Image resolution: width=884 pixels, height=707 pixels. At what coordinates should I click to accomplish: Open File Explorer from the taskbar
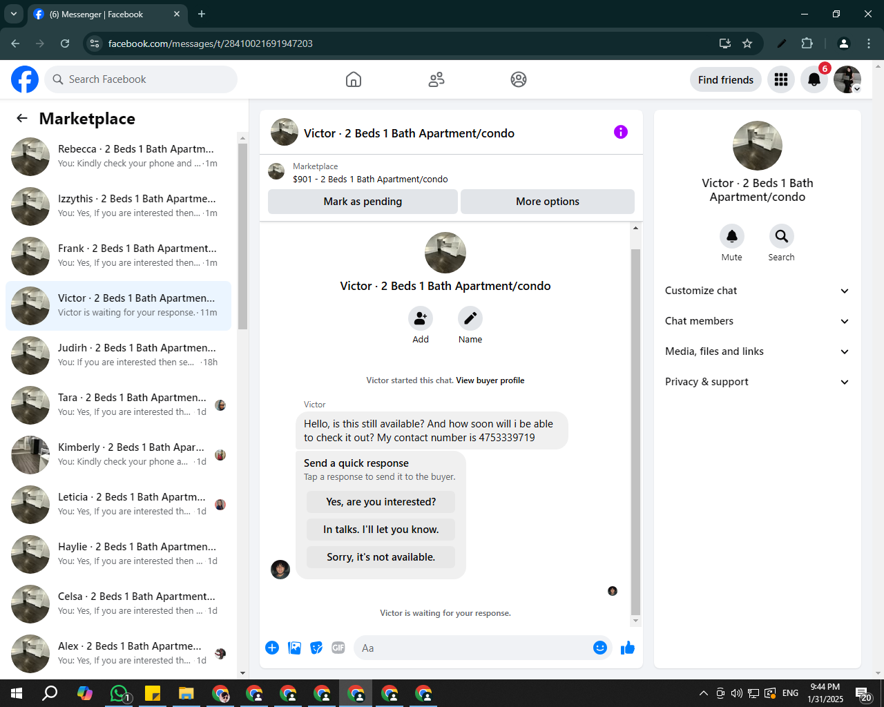point(186,693)
